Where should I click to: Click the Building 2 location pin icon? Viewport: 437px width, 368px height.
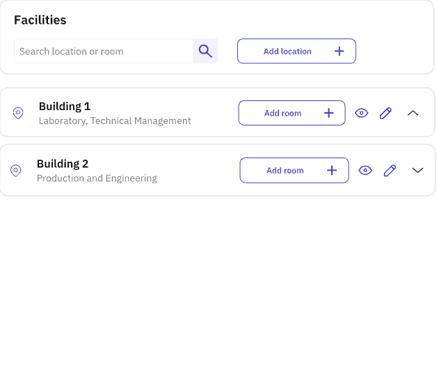pyautogui.click(x=15, y=170)
